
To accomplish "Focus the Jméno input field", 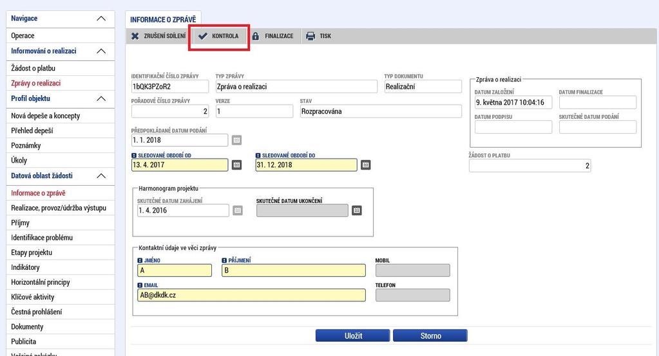I will (175, 271).
